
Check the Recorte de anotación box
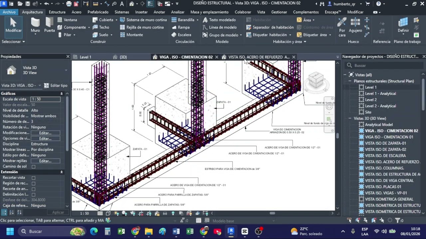coord(33,189)
